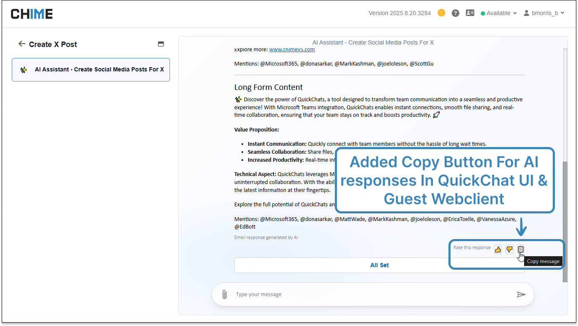The height and width of the screenshot is (326, 578).
Task: Expand the Available status dropdown
Action: pos(498,13)
